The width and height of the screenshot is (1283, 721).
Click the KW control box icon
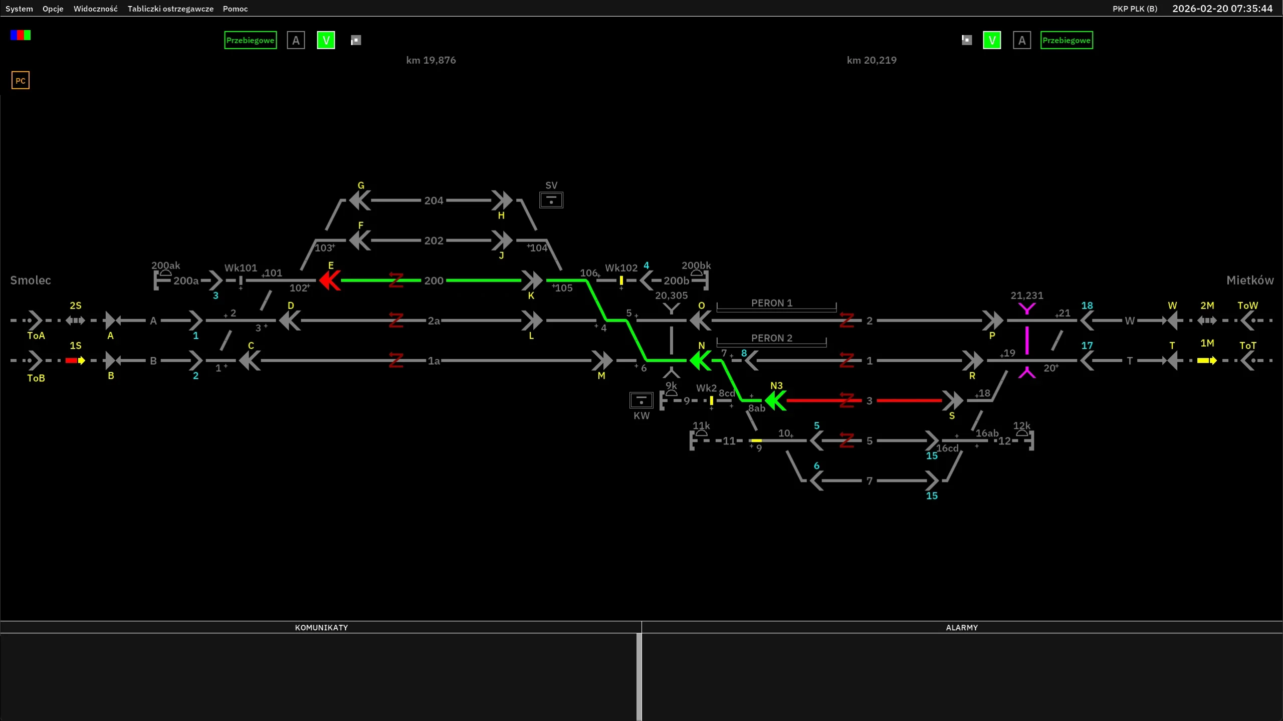641,400
